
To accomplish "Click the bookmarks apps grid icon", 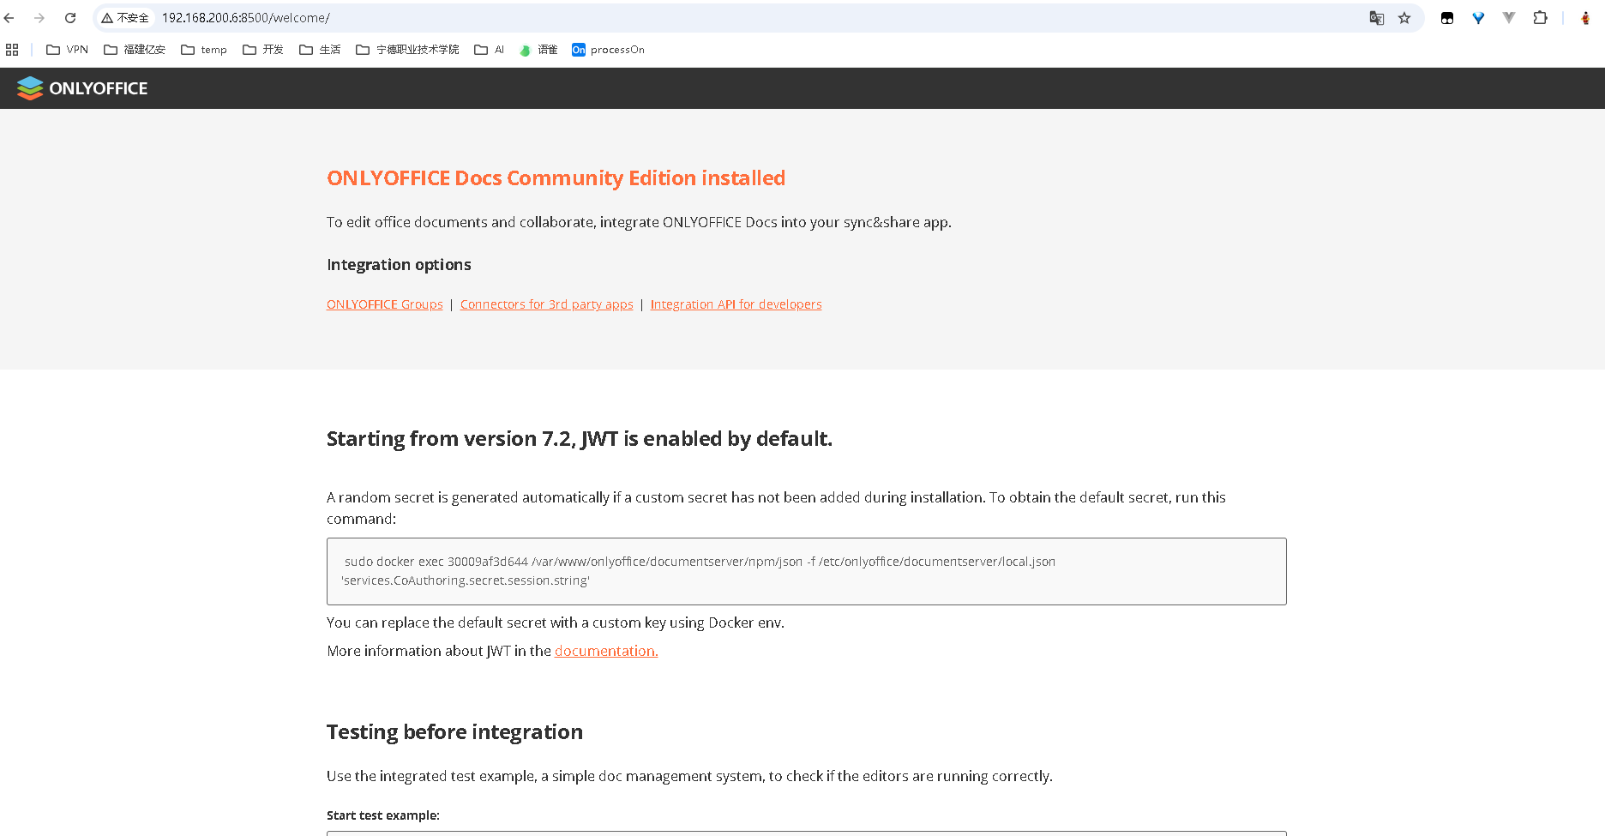I will [12, 49].
